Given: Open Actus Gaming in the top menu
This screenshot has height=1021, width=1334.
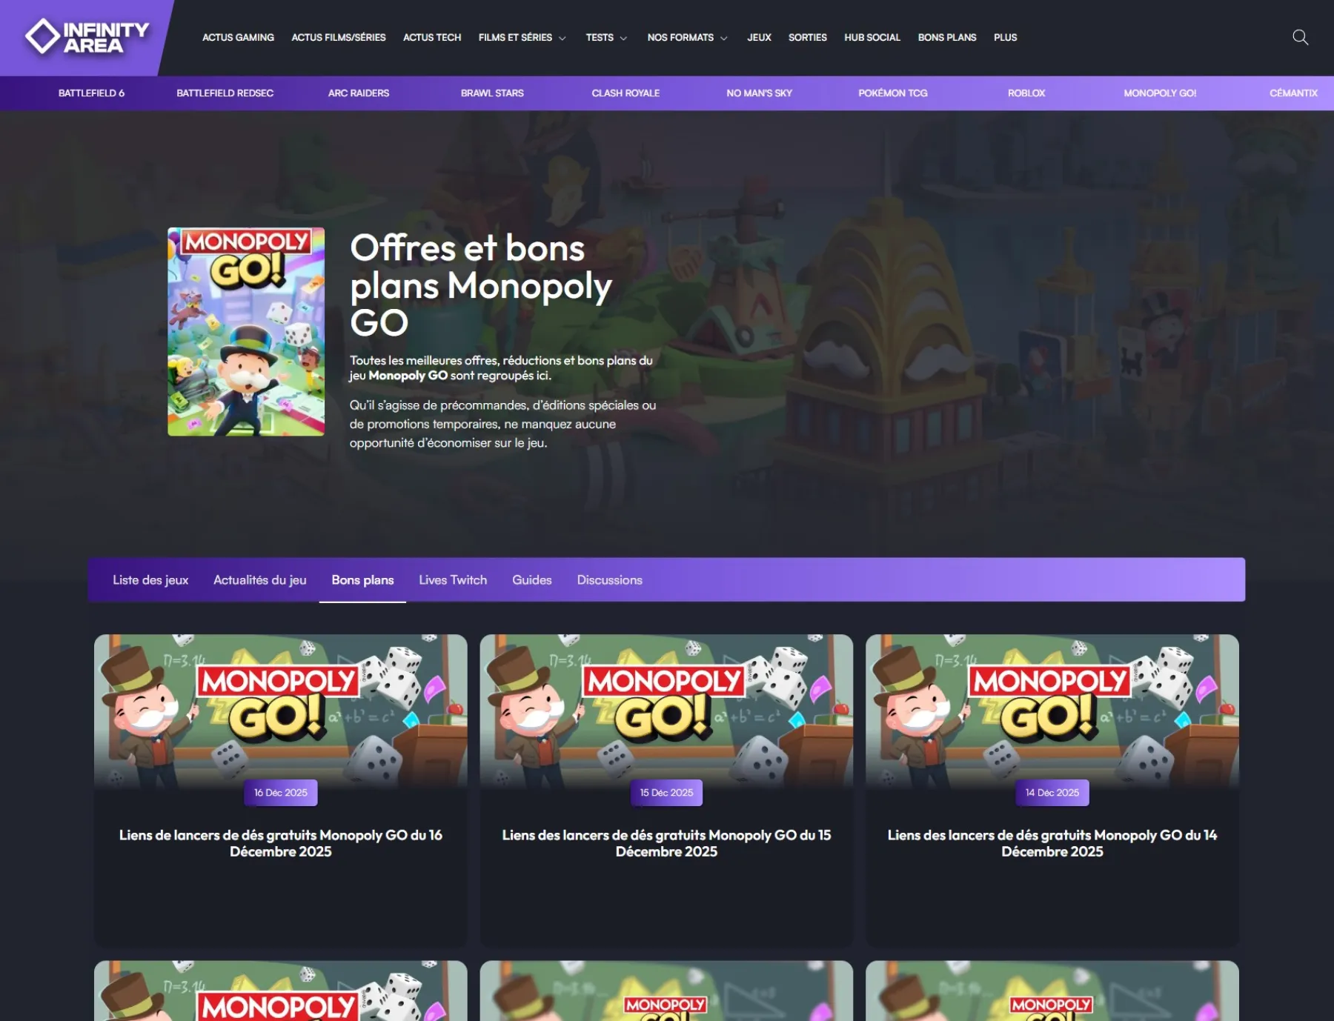Looking at the screenshot, I should coord(238,38).
